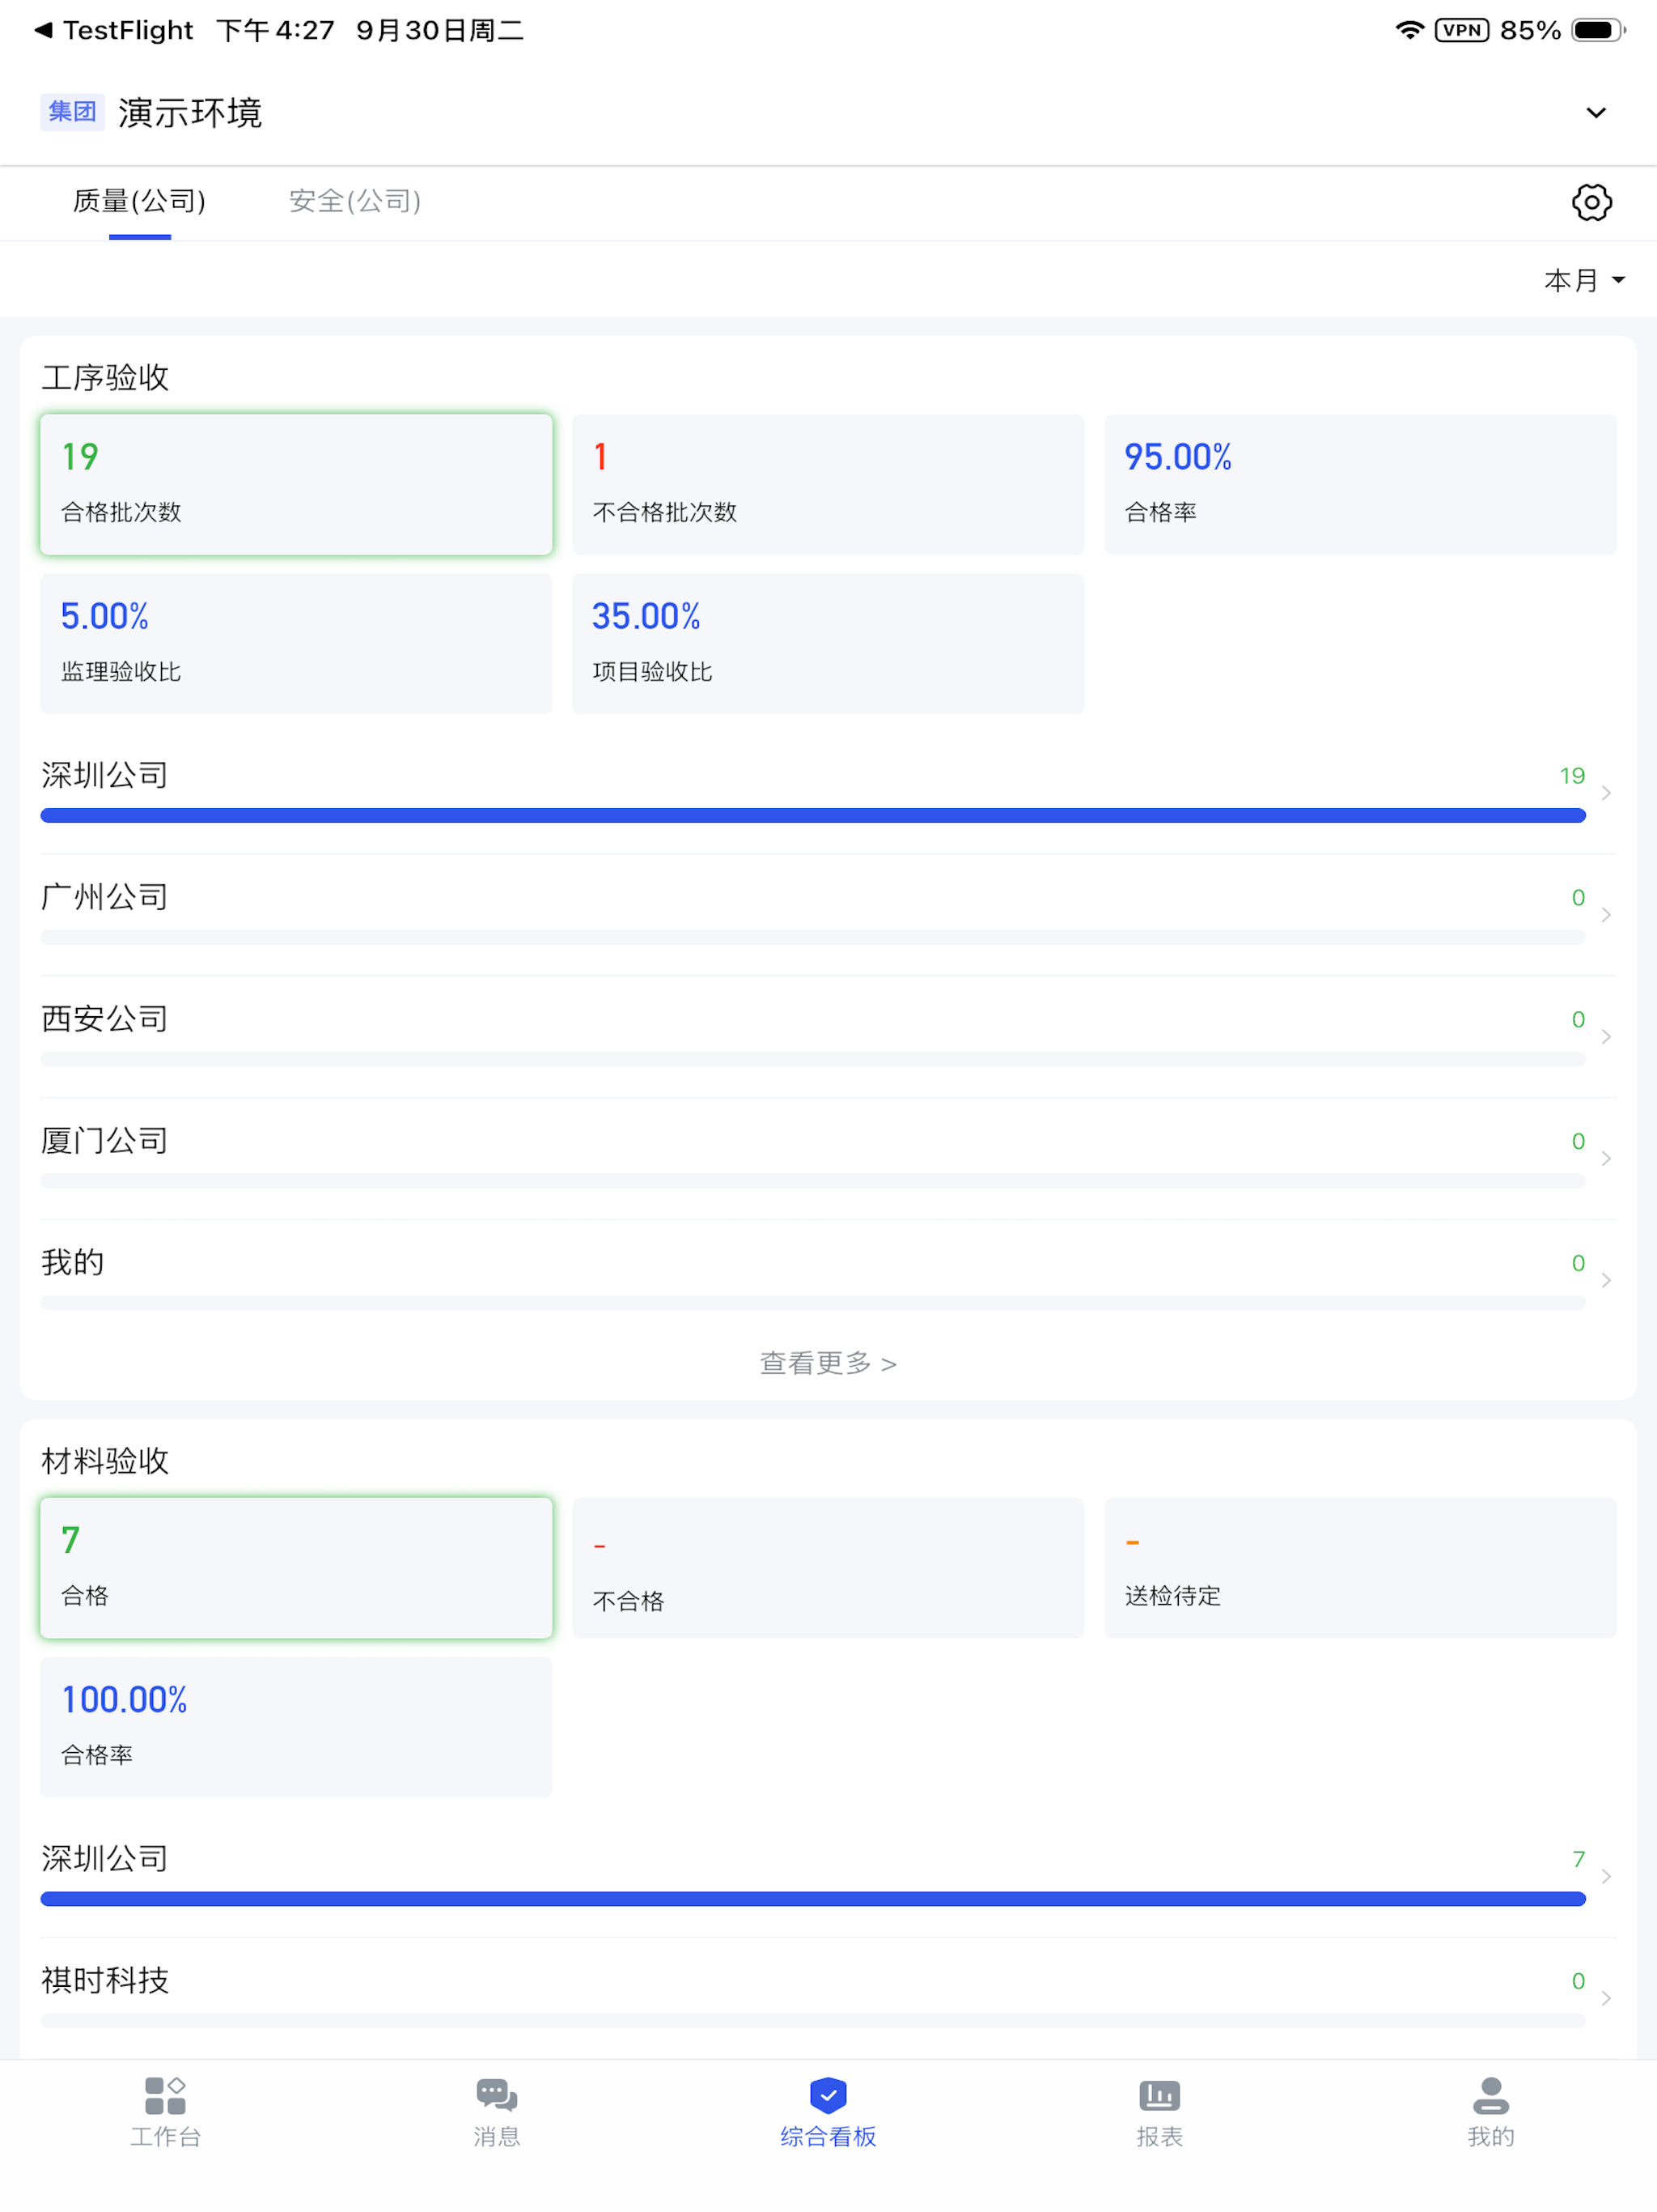Expand 深圳公司 row chevron in 材料验收
This screenshot has height=2212, width=1657.
[x=1606, y=1877]
